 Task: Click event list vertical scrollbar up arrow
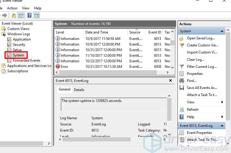coord(173,31)
